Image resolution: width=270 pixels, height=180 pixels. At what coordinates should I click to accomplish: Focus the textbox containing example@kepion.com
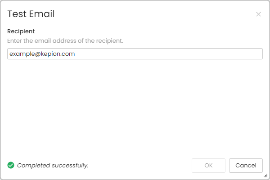point(135,54)
